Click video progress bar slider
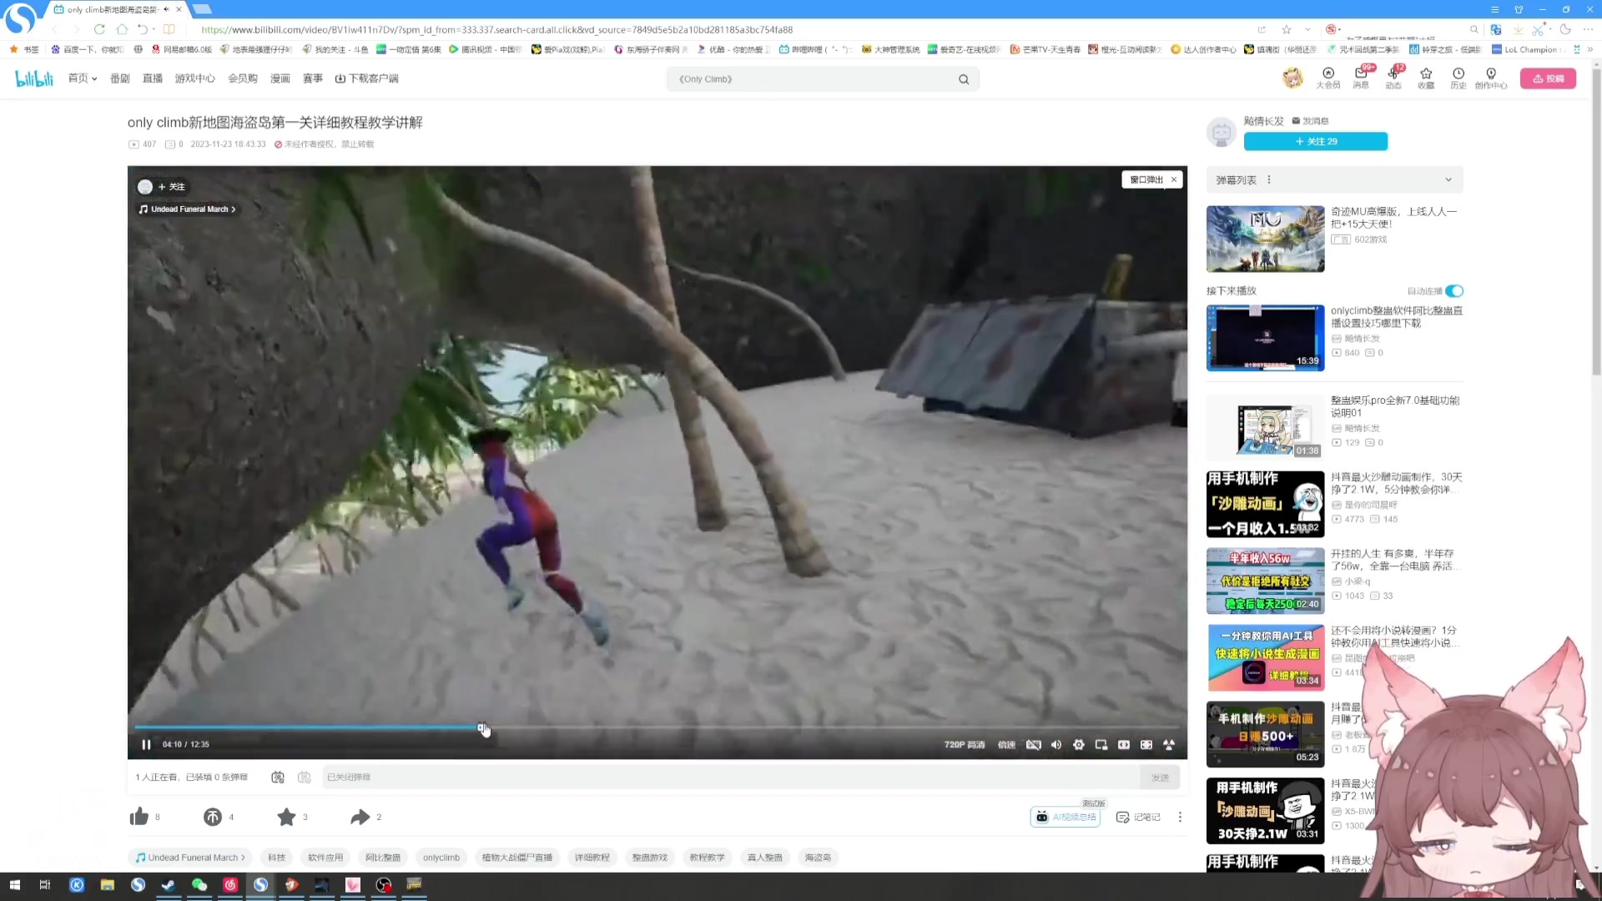Viewport: 1602px width, 901px height. 657,727
